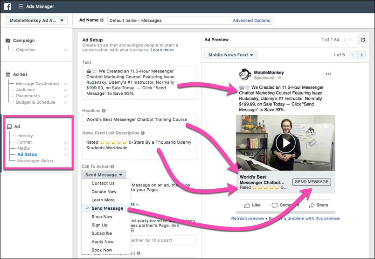Viewport: 375px width, 259px height.
Task: Click the partner for this post field
Action: click(163, 240)
